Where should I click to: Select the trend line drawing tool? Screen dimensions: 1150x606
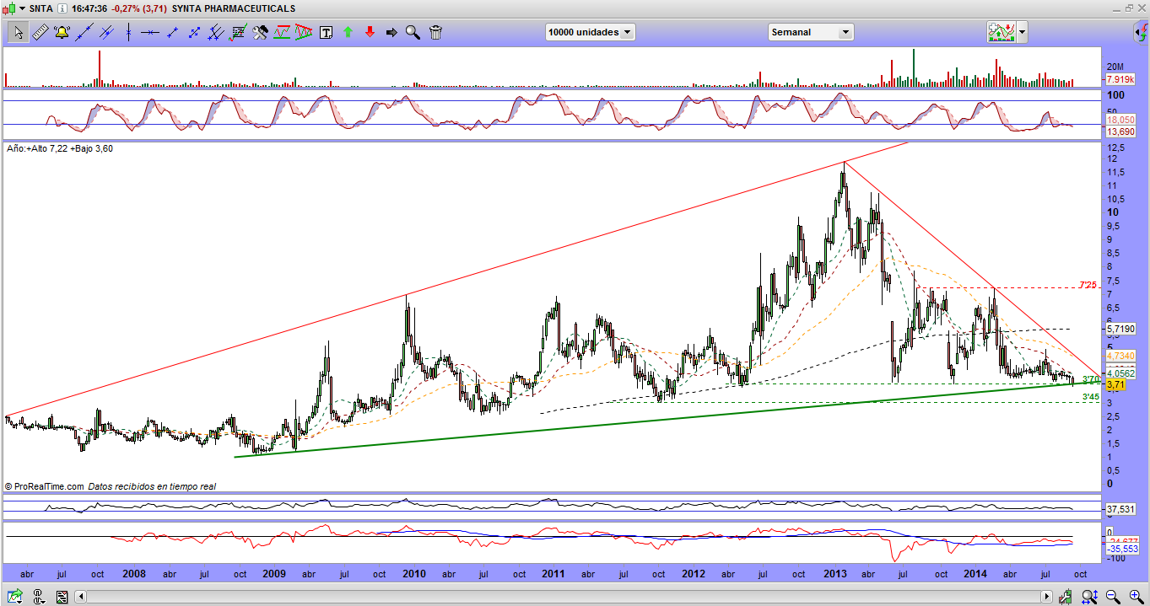coord(84,32)
